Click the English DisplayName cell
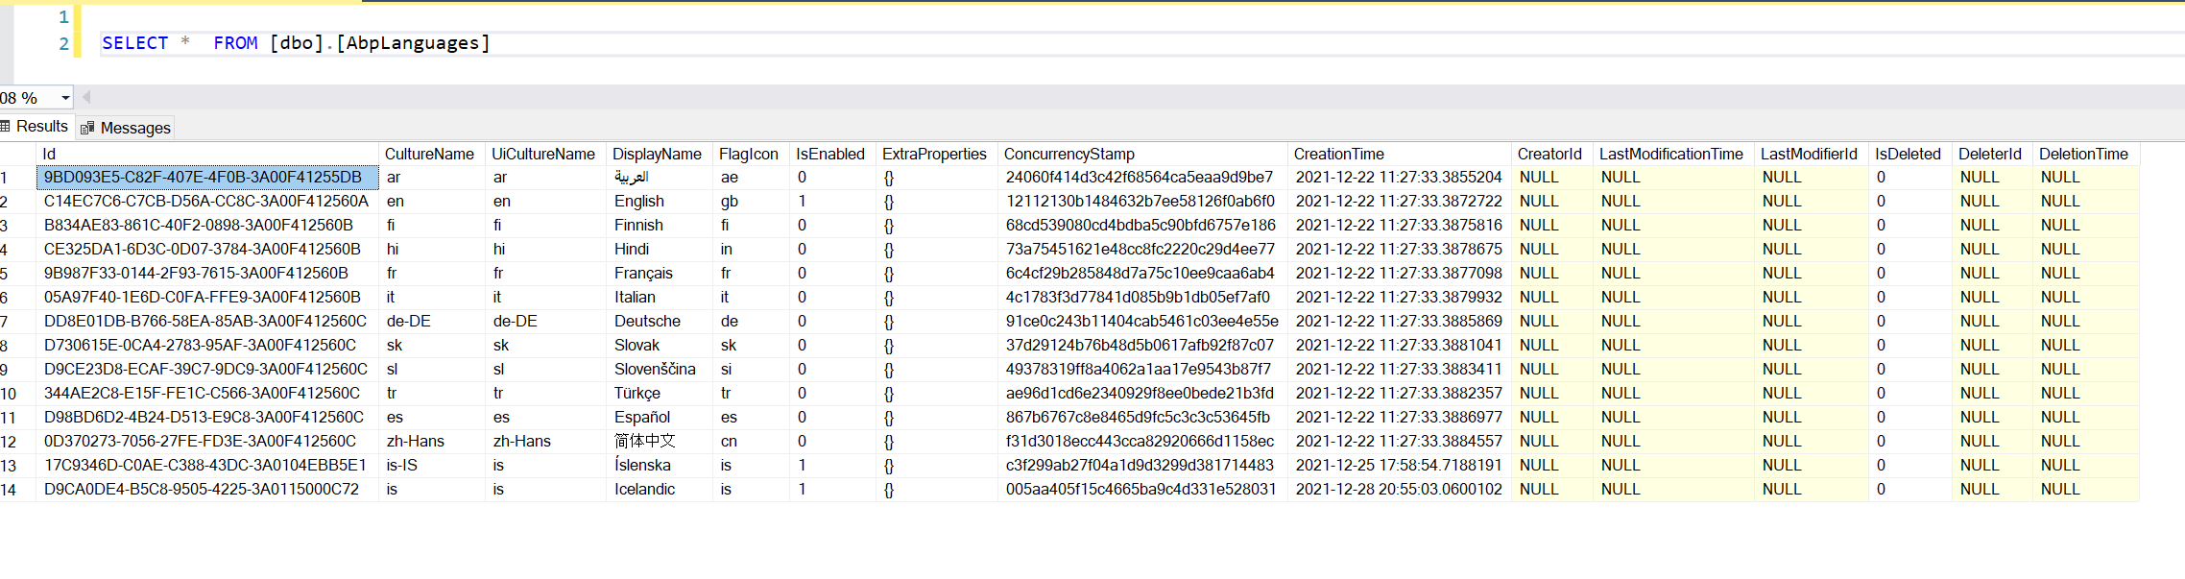2185x579 pixels. click(x=639, y=202)
